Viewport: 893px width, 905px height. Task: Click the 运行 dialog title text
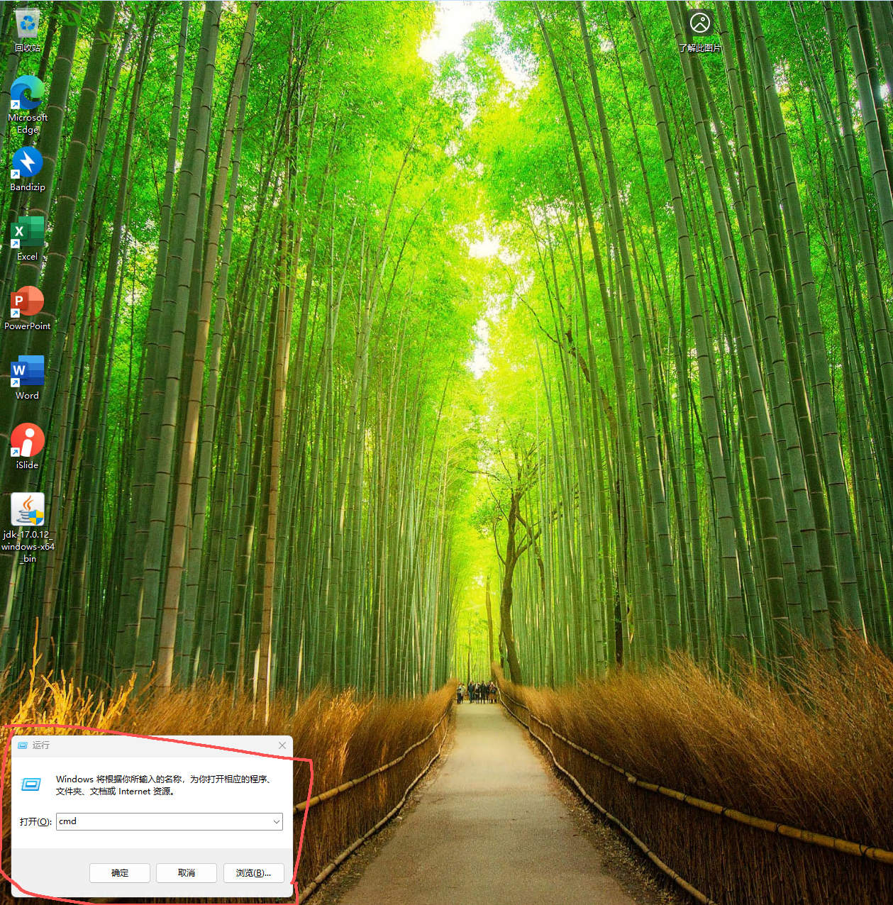pyautogui.click(x=41, y=745)
